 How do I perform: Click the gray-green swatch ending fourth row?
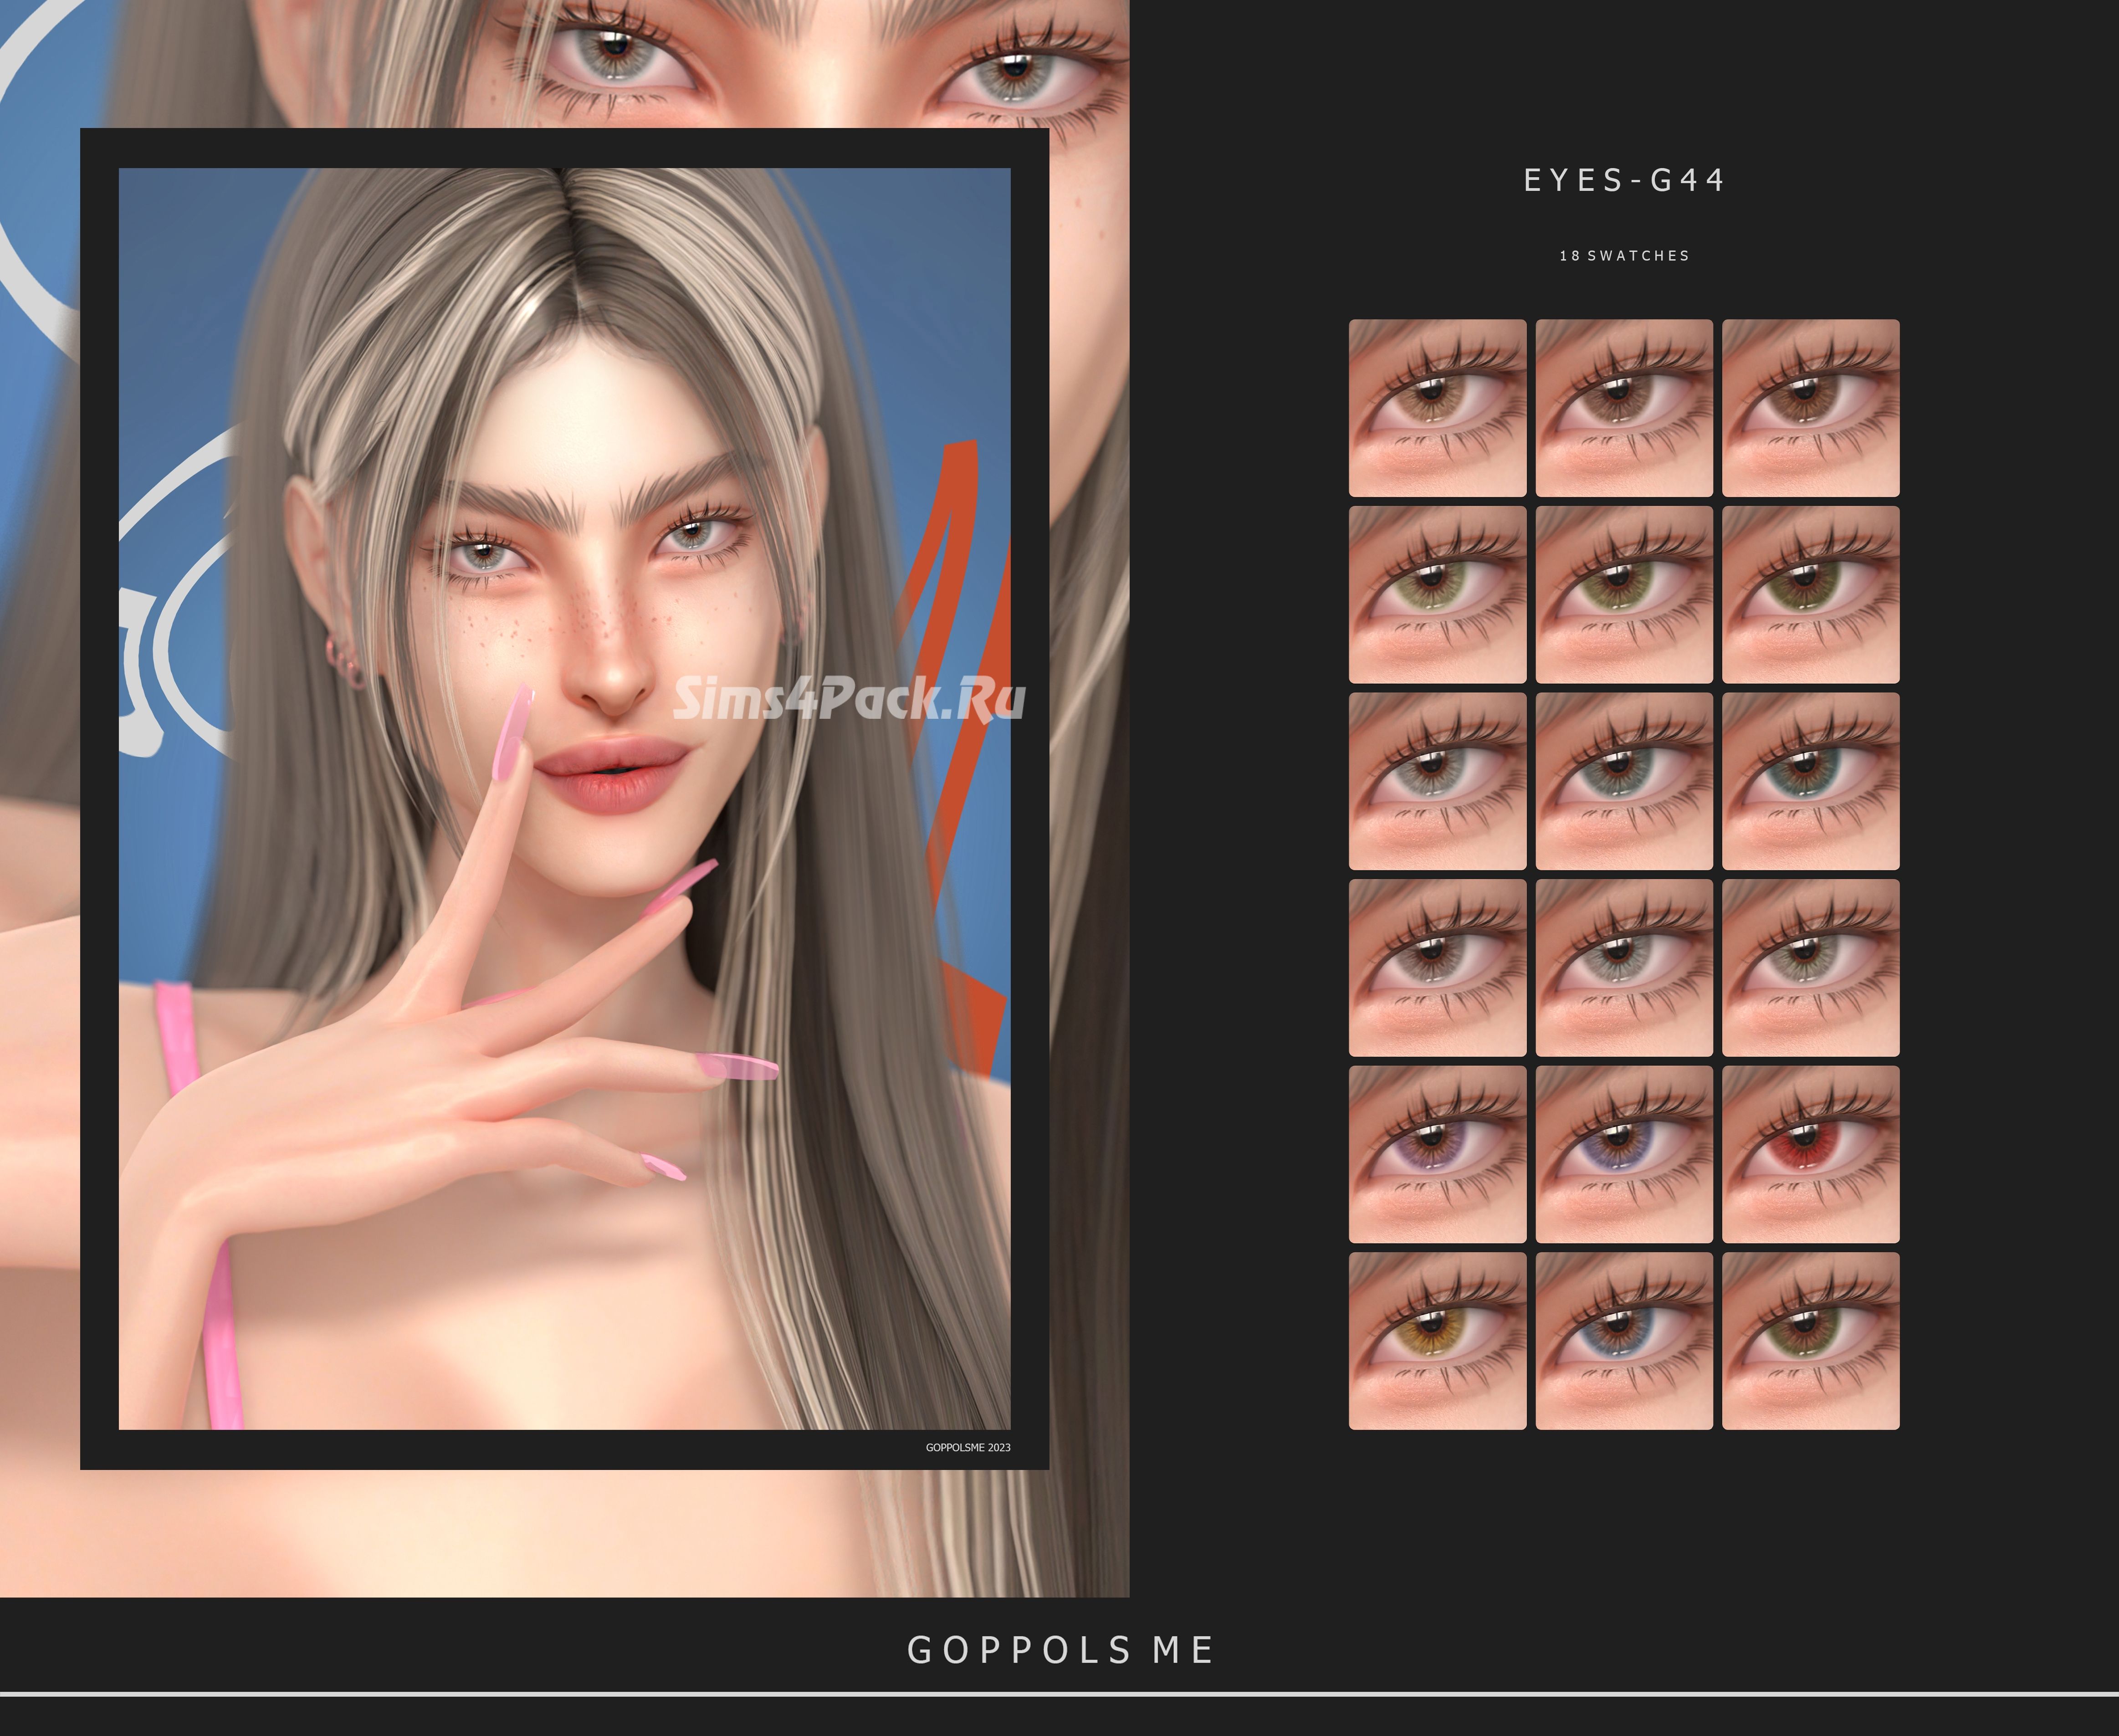1810,968
